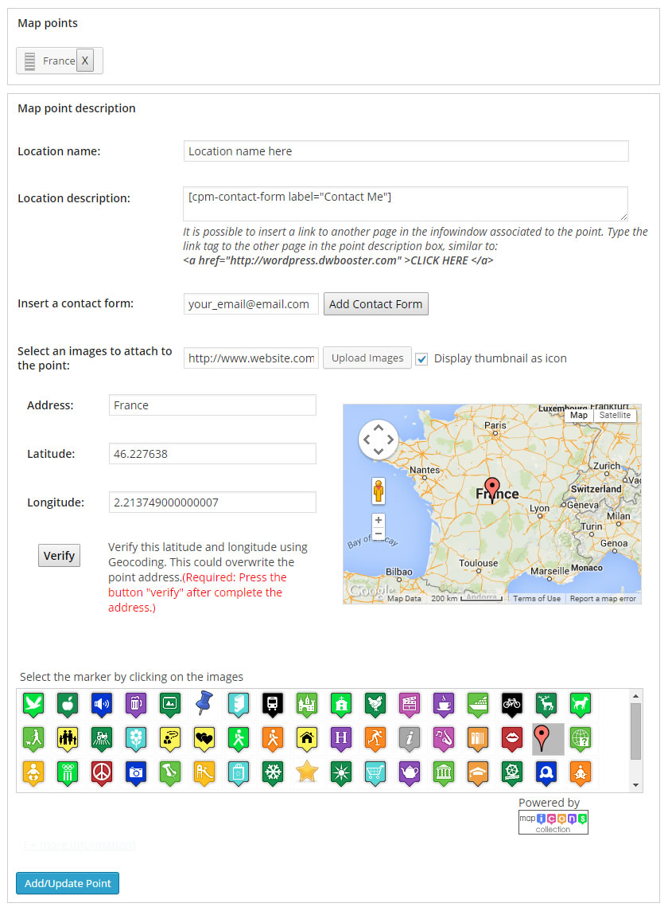
Task: Switch map to Satellite view
Action: [x=615, y=415]
